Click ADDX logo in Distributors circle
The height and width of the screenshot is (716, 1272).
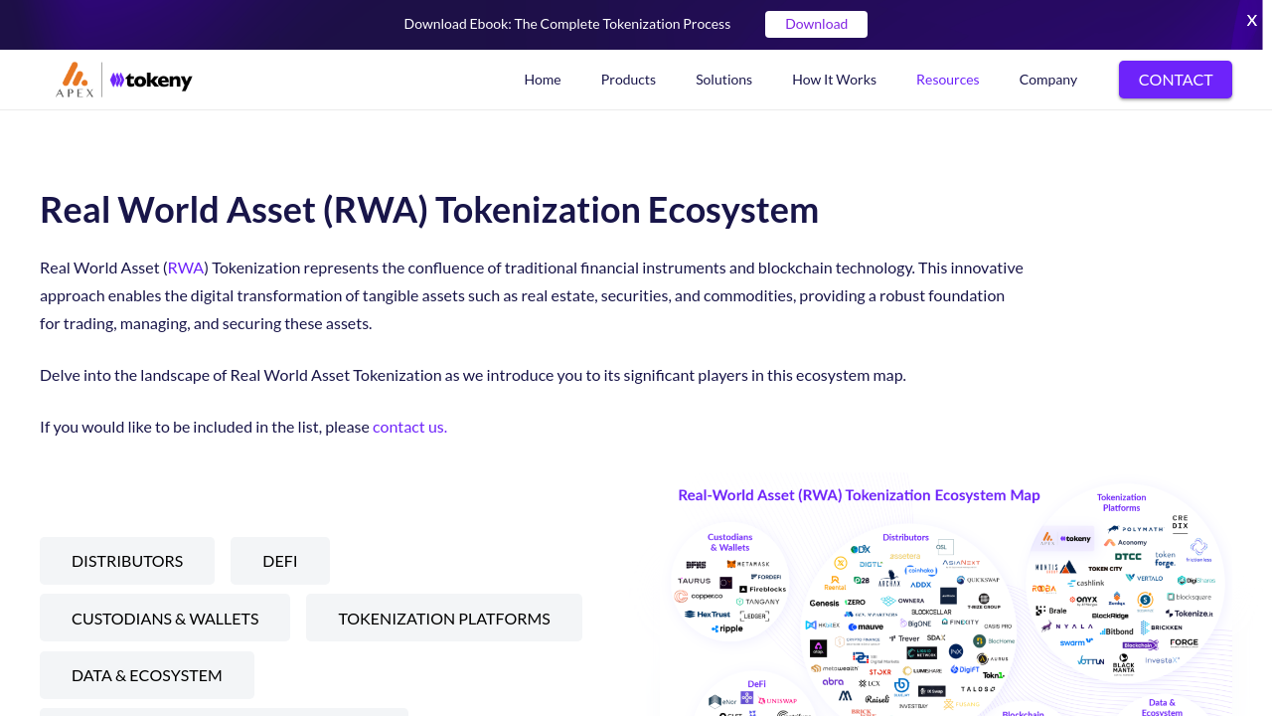coord(921,585)
